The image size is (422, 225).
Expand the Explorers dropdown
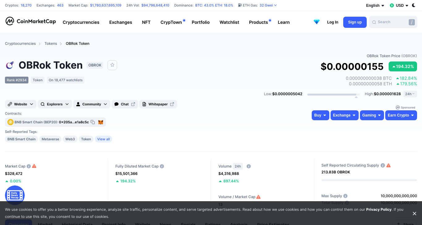coord(55,104)
